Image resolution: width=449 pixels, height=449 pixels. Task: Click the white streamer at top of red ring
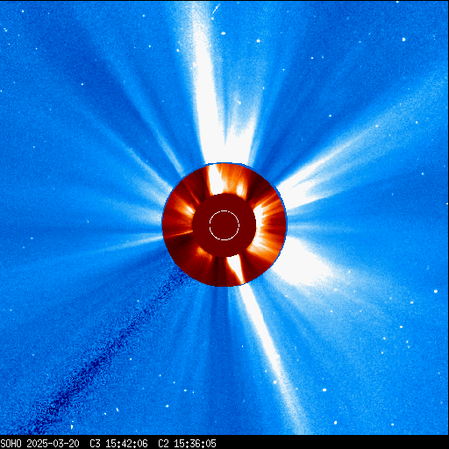tap(216, 179)
